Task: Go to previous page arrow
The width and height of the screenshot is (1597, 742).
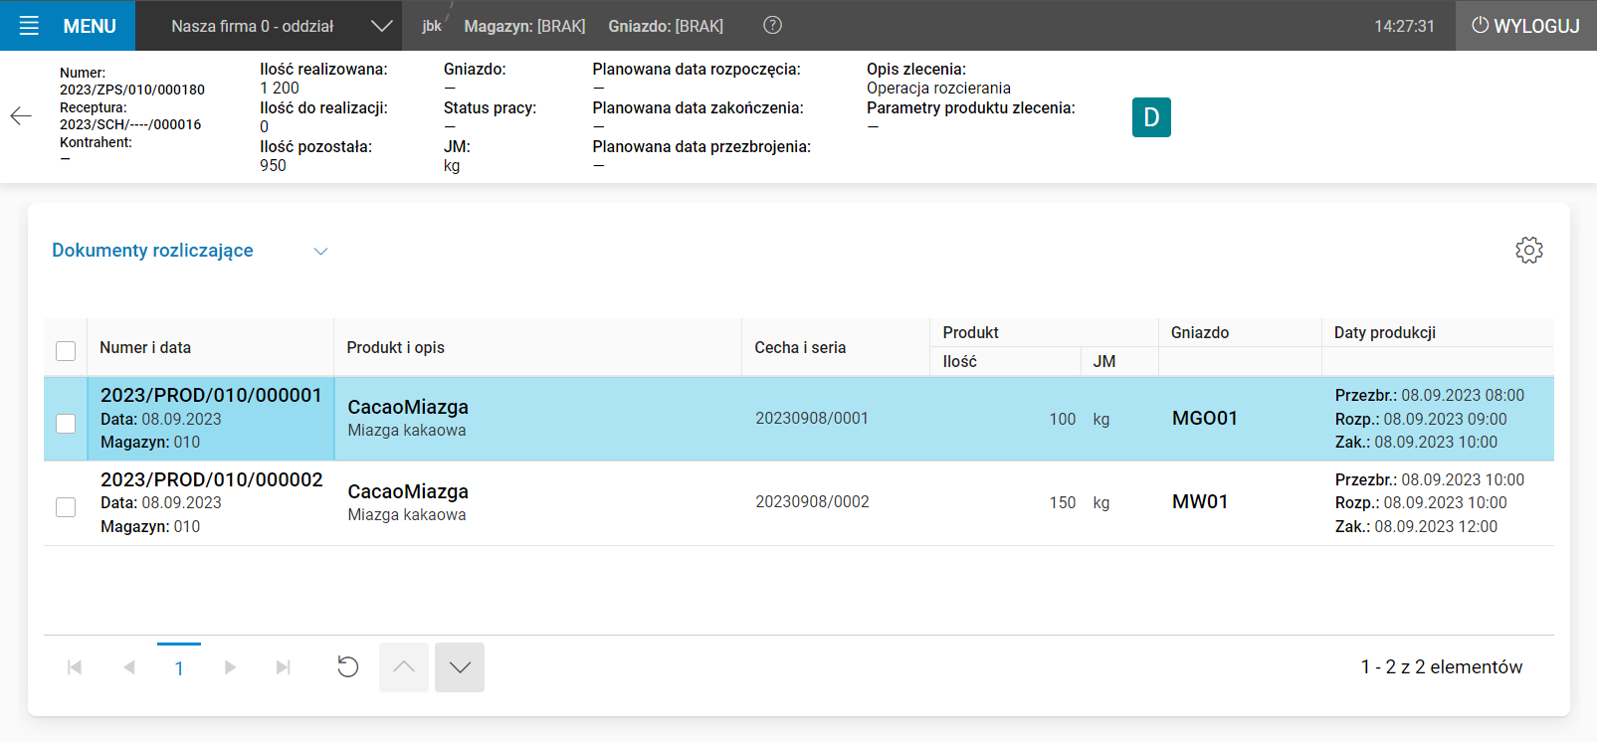Action: point(128,667)
